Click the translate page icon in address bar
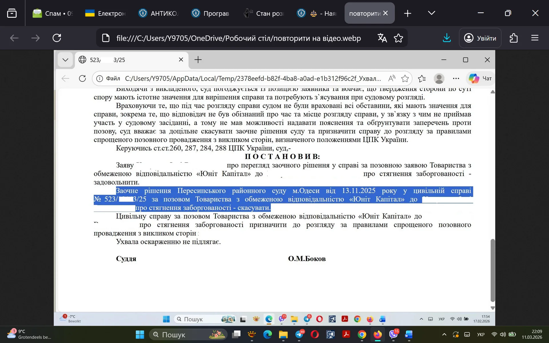The height and width of the screenshot is (343, 549). pos(382,38)
